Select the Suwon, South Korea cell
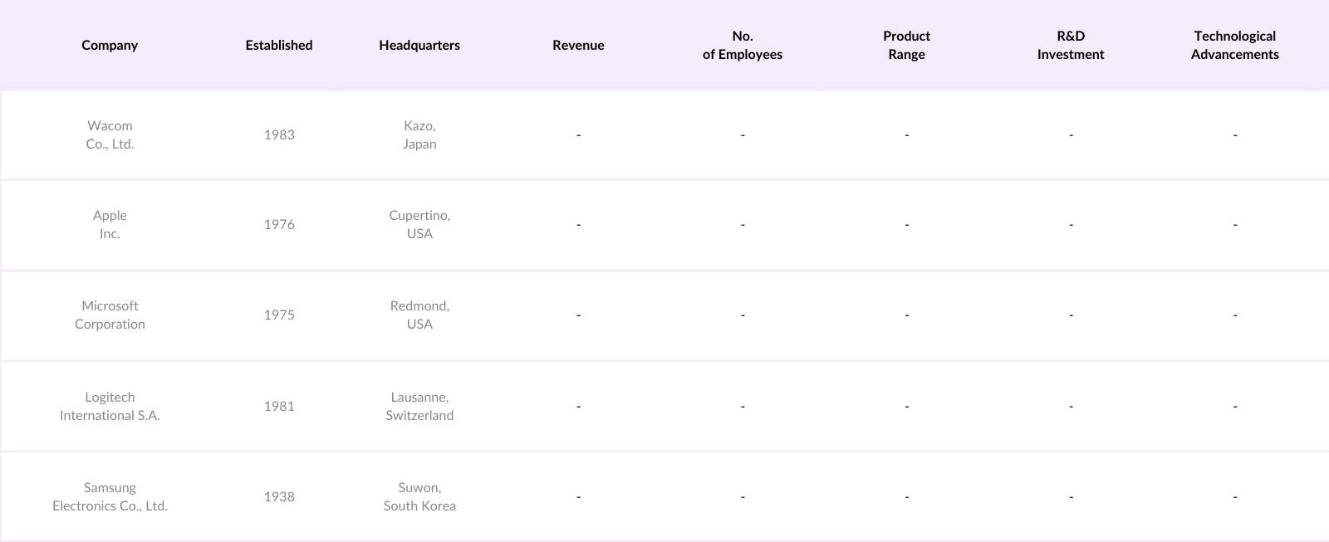The image size is (1329, 542). coord(419,496)
